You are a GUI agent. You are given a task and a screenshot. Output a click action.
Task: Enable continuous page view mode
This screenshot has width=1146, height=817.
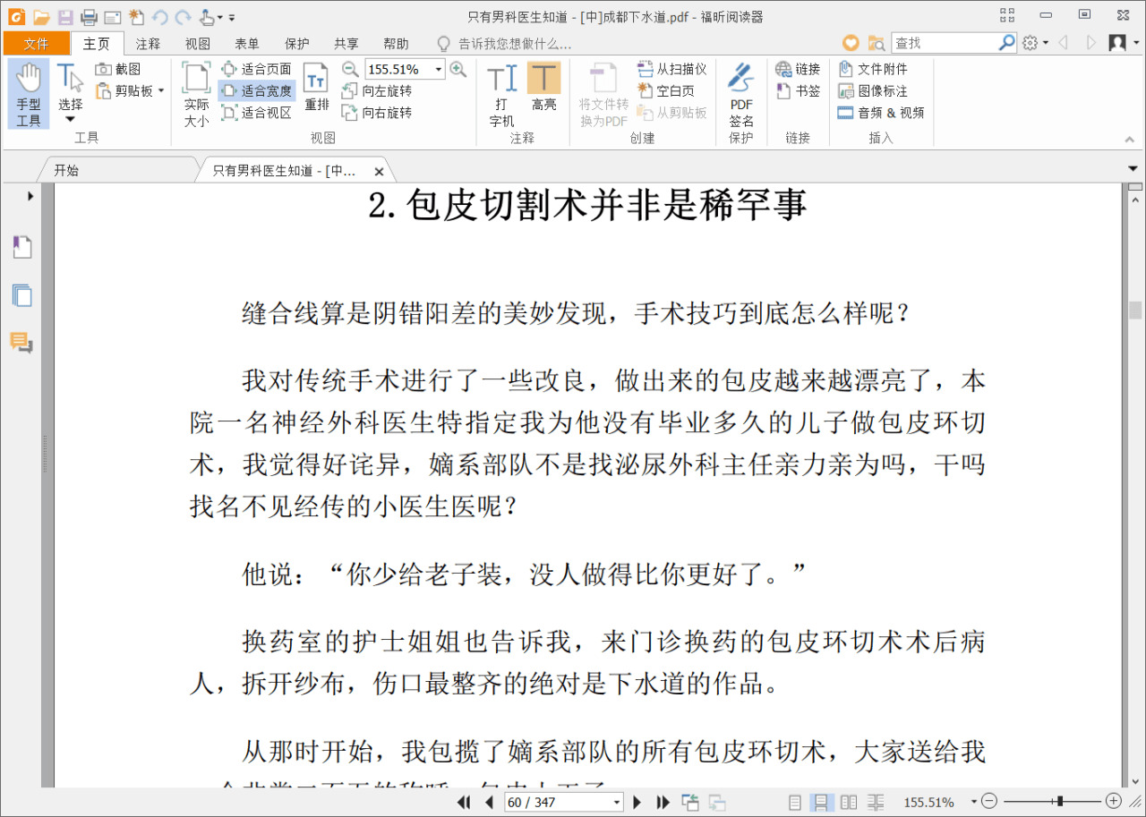coord(822,802)
